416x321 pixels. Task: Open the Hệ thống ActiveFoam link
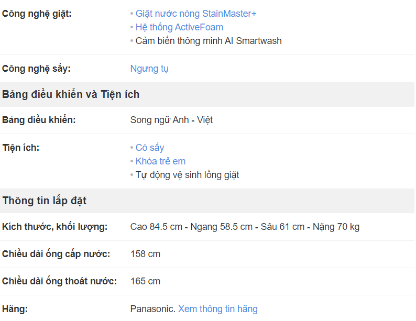pyautogui.click(x=179, y=27)
